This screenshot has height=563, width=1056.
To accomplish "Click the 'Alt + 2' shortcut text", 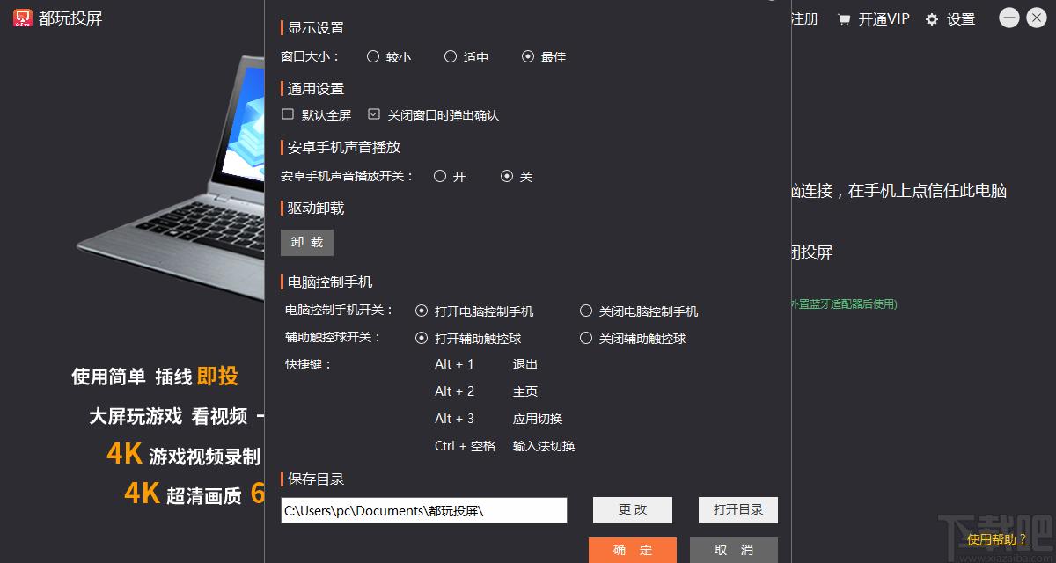I will 454,391.
